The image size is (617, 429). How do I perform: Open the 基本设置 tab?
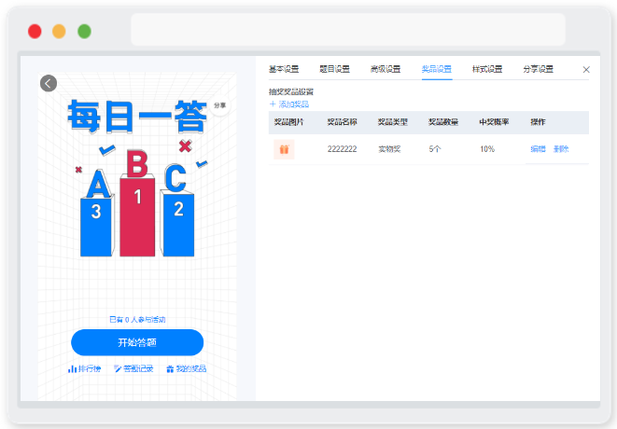[284, 69]
